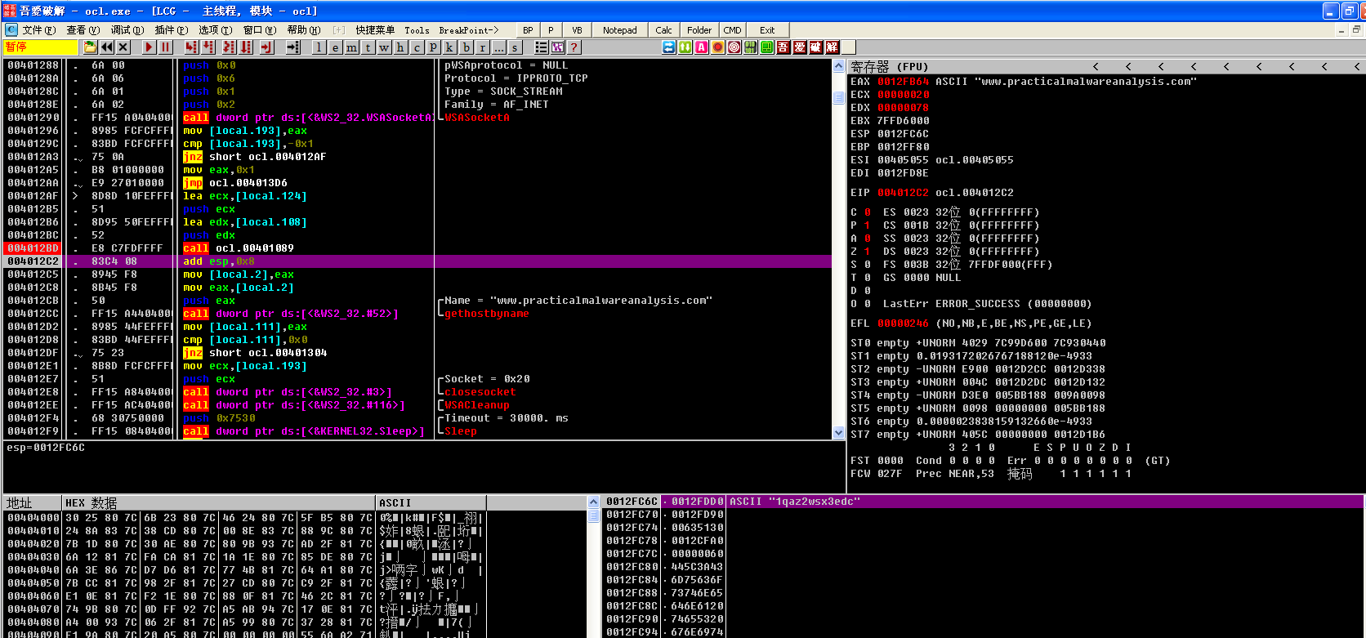Click disassembly scrollbar up arrow
Screen dimensions: 1366x638
(x=838, y=66)
